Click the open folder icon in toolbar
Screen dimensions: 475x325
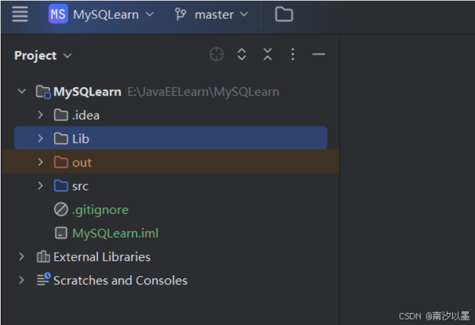(284, 14)
